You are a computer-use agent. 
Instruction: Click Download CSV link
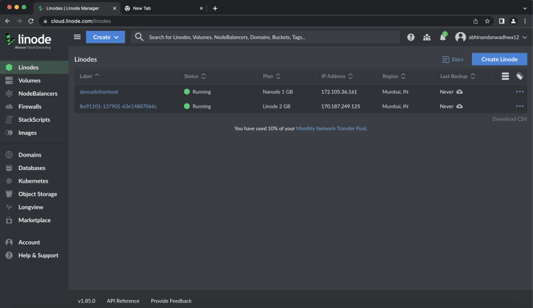pyautogui.click(x=509, y=119)
